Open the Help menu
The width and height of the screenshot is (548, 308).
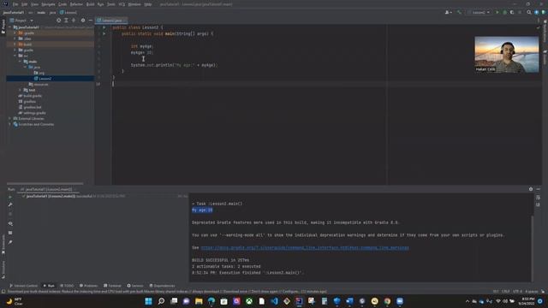(148, 4)
